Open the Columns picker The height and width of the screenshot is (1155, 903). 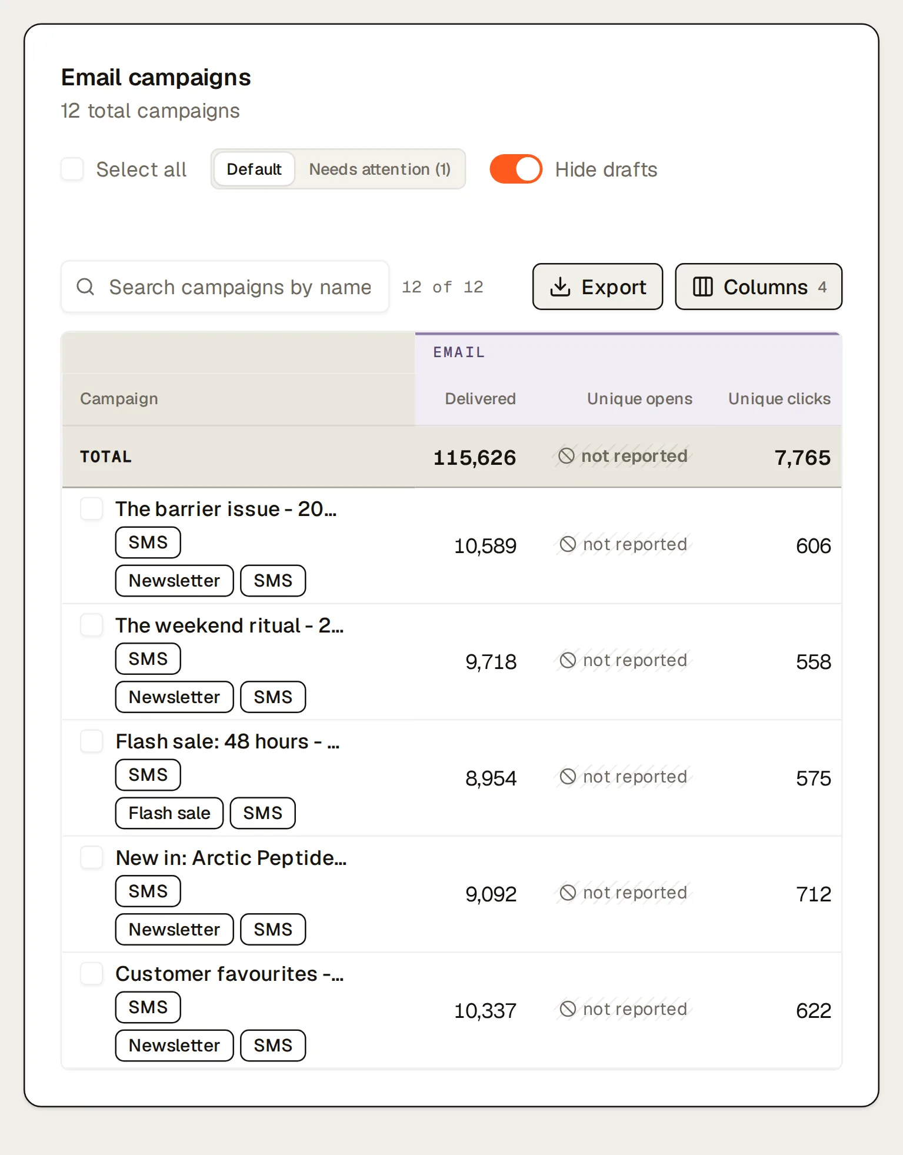[759, 287]
